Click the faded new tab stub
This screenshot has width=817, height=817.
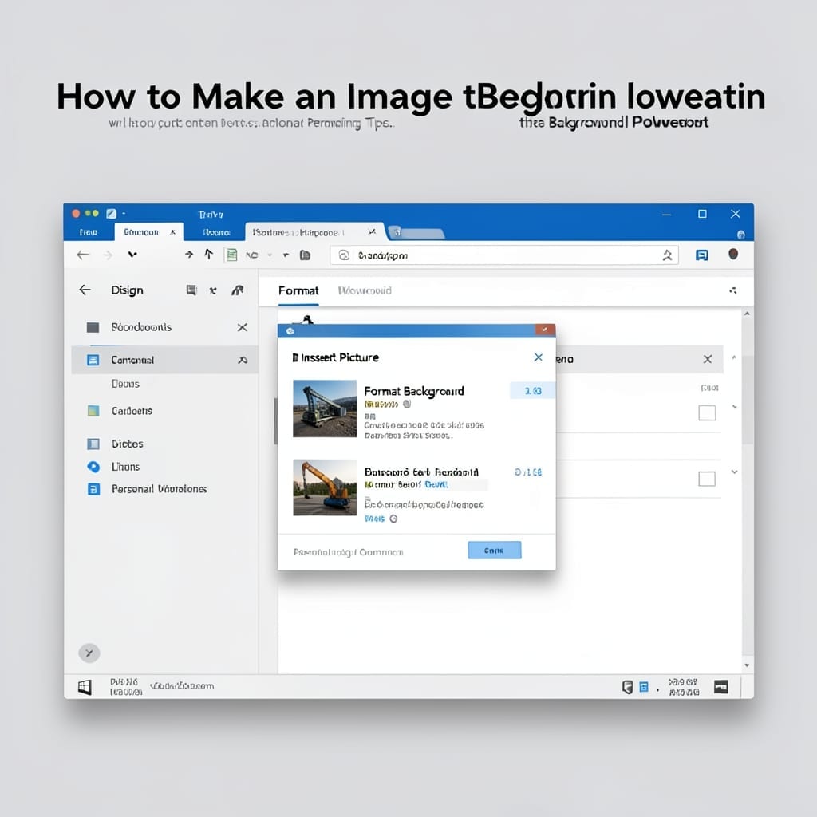(416, 233)
